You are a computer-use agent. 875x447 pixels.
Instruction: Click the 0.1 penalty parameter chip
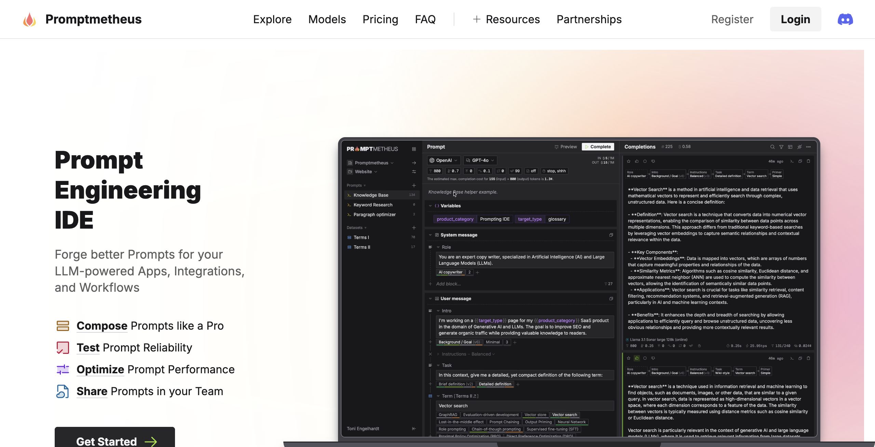tap(484, 171)
